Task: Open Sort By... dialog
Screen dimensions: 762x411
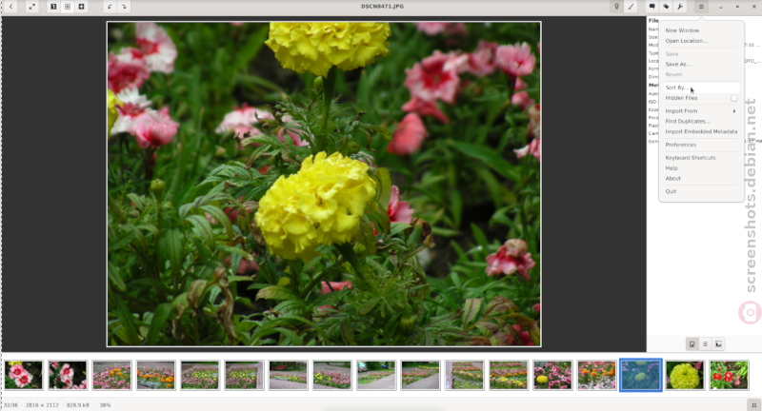Action: point(701,88)
